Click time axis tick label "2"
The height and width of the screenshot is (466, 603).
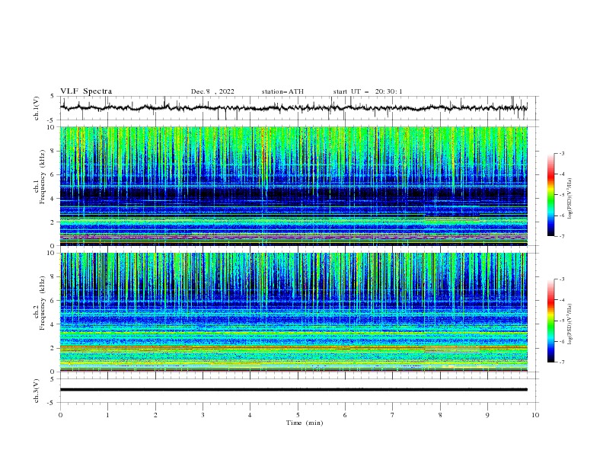tap(155, 415)
